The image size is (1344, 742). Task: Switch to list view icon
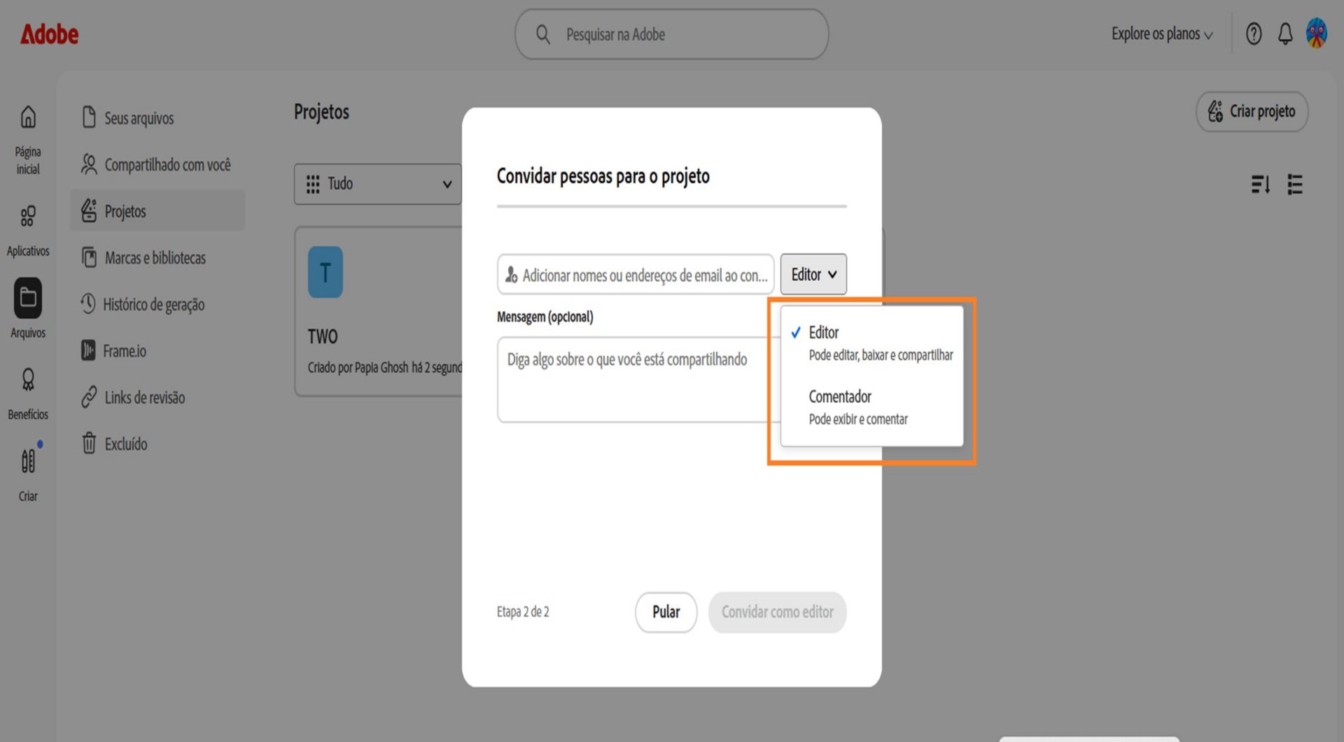(x=1295, y=185)
